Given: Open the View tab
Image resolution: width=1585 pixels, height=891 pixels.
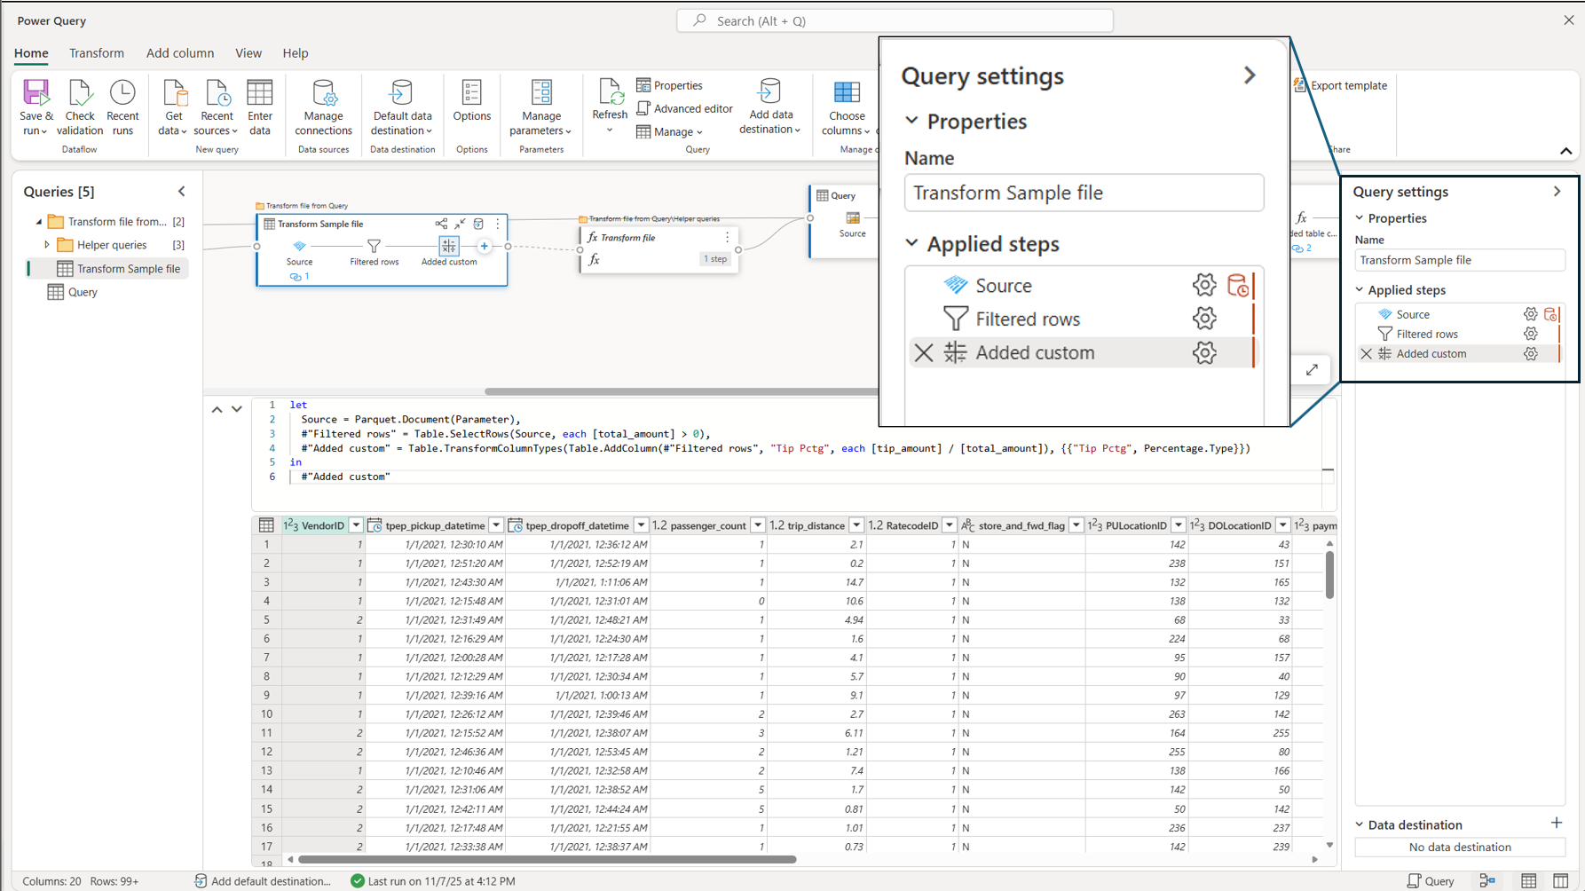Looking at the screenshot, I should [x=248, y=53].
